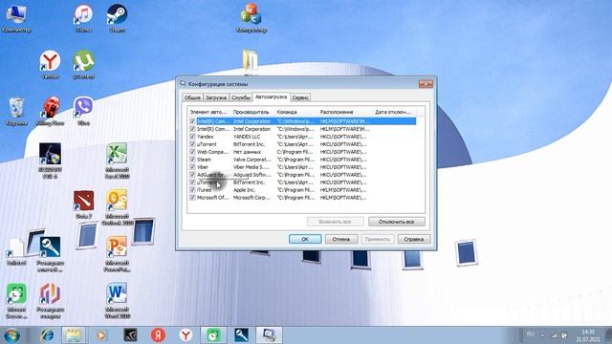Uncheck the AdGuard startup item checkbox
612x344 pixels.
point(192,175)
